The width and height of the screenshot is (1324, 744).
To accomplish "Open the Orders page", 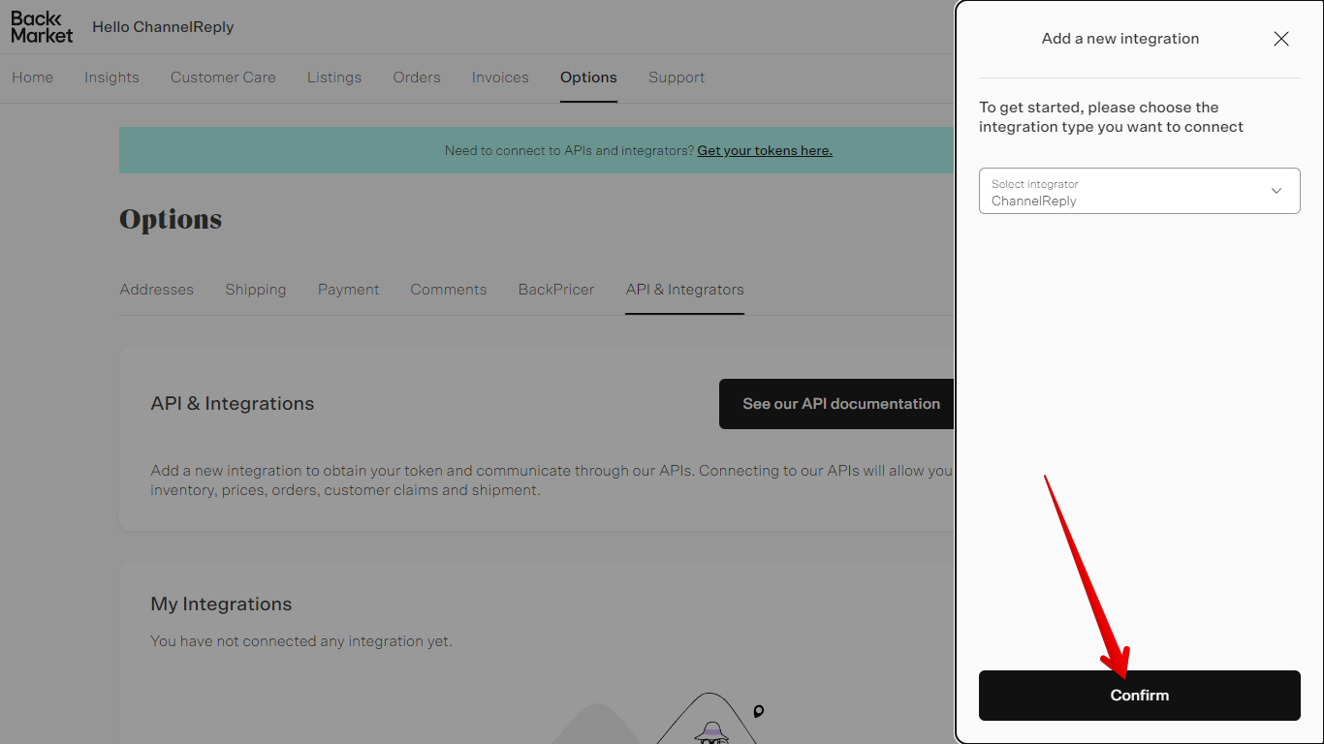I will (x=417, y=77).
